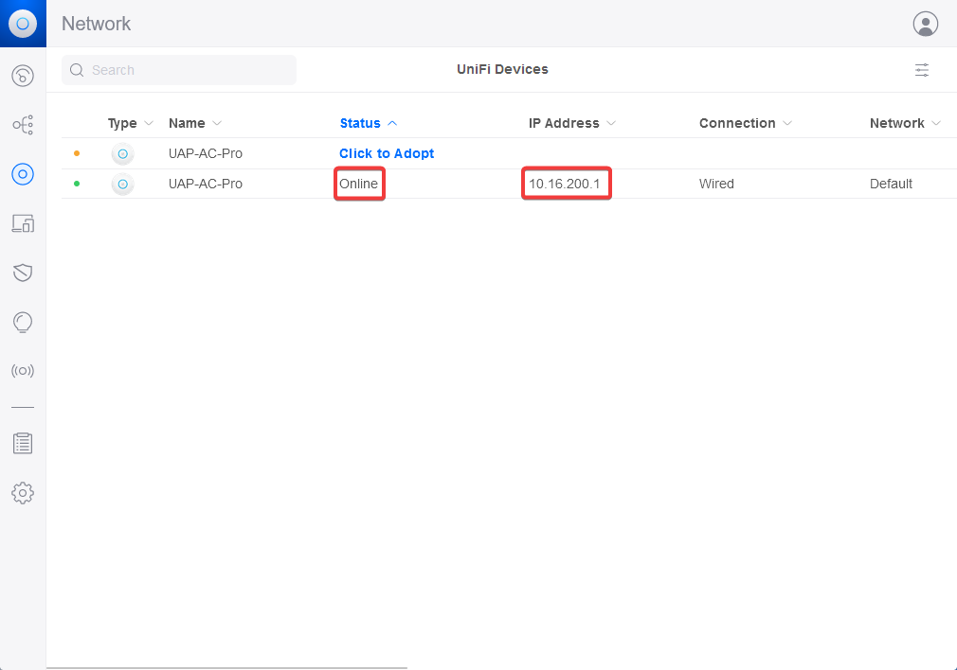Click the Online status cell
The height and width of the screenshot is (670, 957).
(x=359, y=184)
